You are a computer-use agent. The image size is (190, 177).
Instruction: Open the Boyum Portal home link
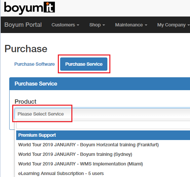pos(23,25)
